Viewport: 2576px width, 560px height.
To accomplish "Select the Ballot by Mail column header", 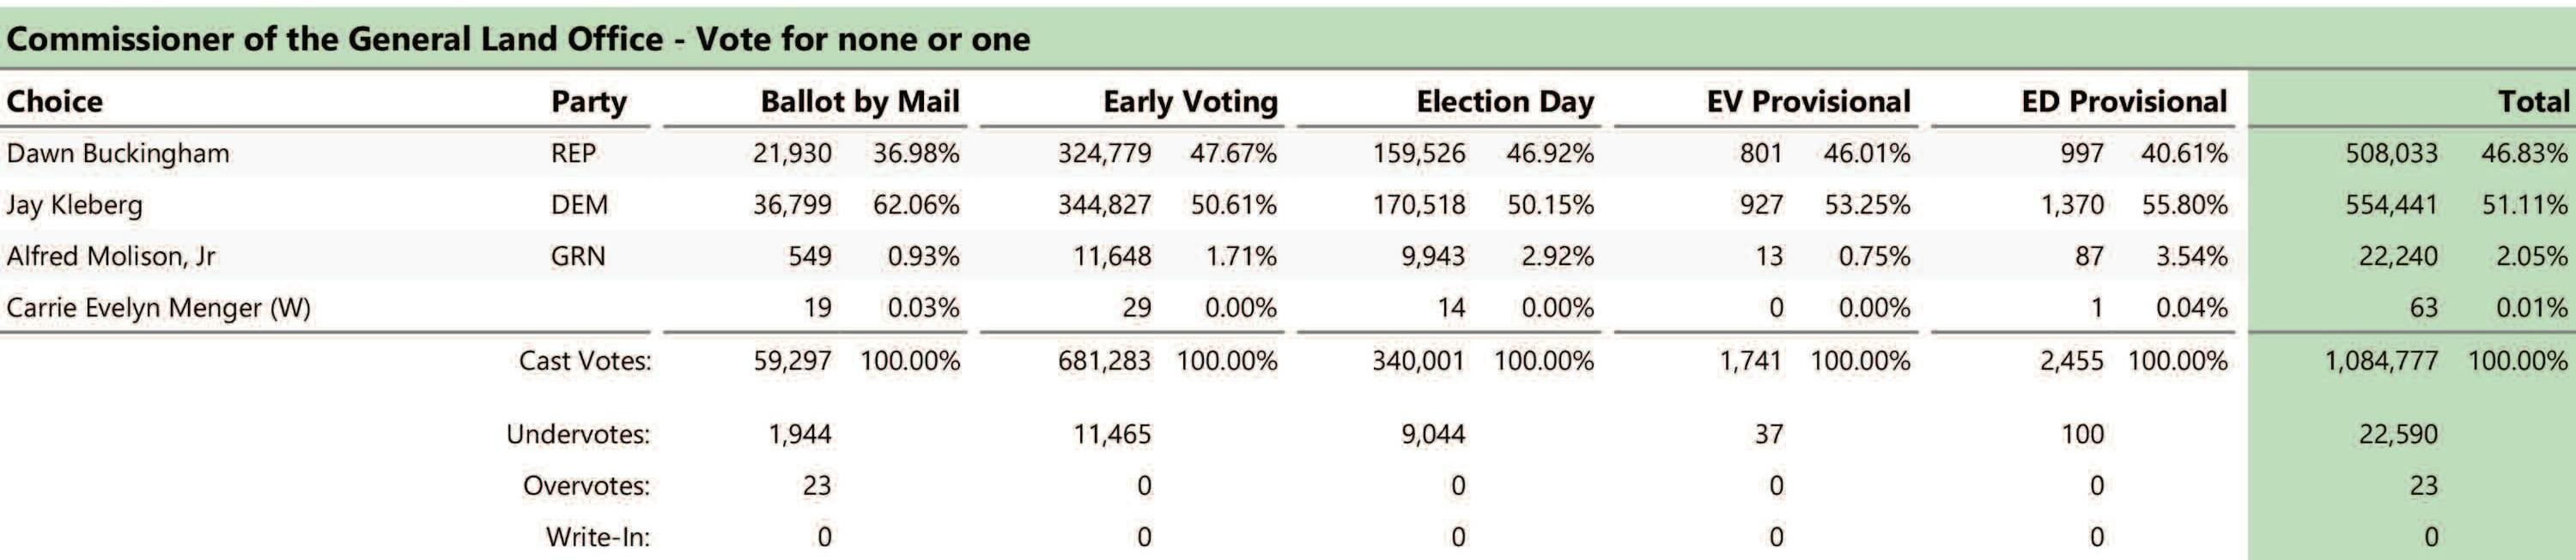I will click(859, 102).
